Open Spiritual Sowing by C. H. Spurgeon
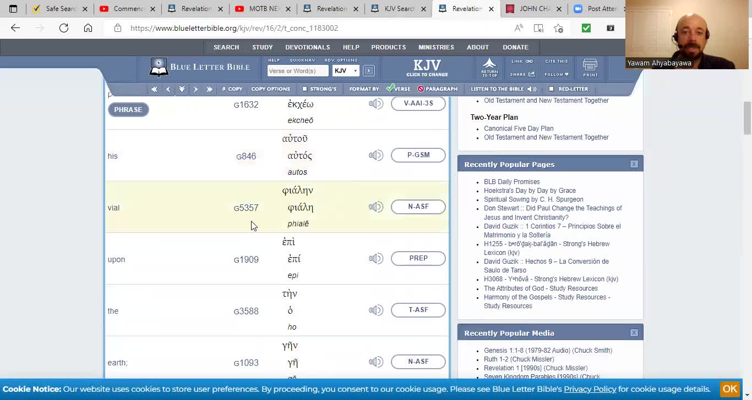The height and width of the screenshot is (400, 752). coord(533,199)
